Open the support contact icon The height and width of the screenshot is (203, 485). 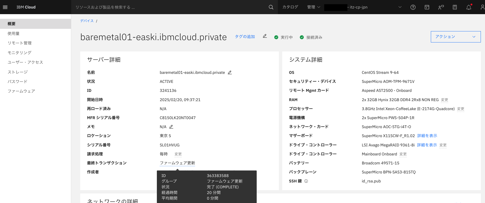click(441, 7)
